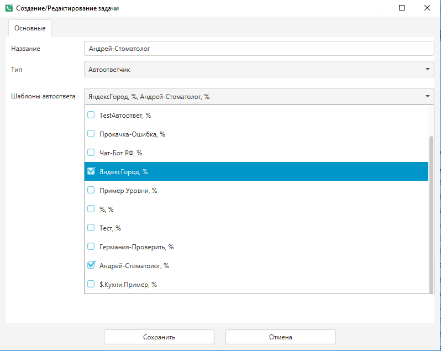The height and width of the screenshot is (351, 441).
Task: Click the Автоответчик type combo box
Action: 259,69
